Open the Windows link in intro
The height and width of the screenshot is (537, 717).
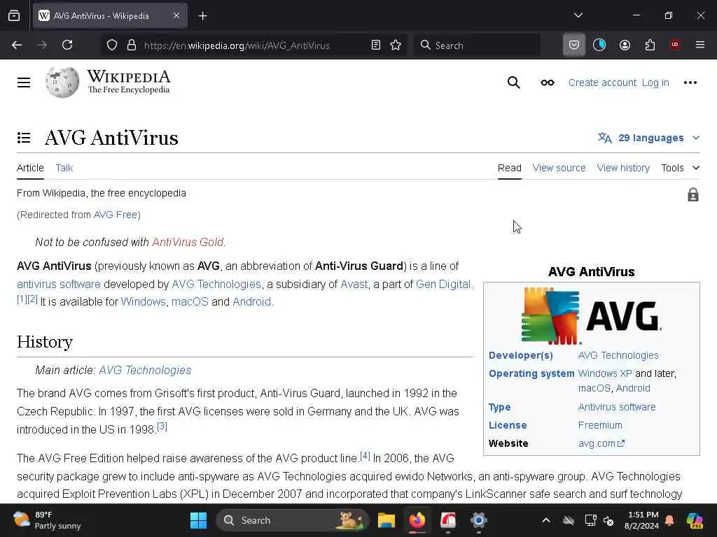click(x=143, y=302)
